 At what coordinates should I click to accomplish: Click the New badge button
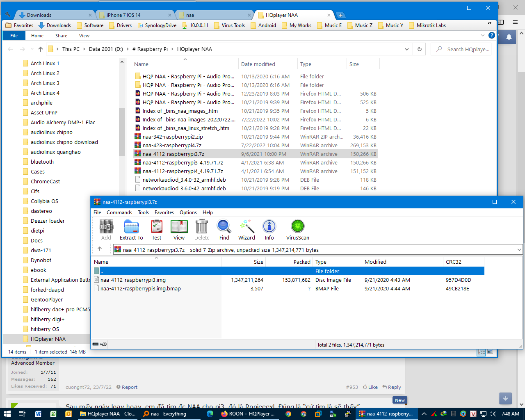point(399,400)
